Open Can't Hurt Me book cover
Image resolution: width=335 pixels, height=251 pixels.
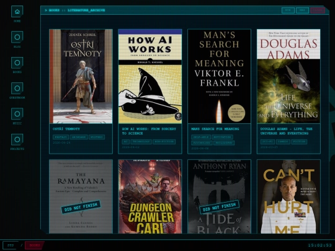288,196
